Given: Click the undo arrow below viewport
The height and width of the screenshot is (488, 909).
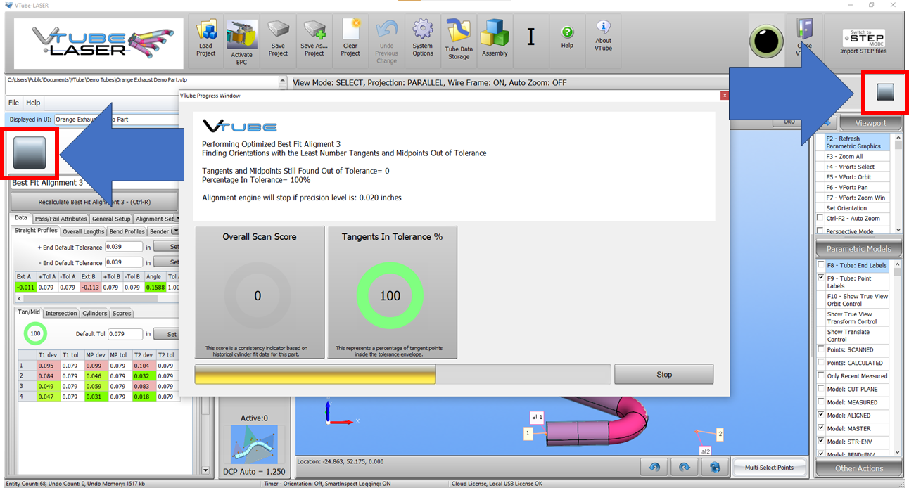Looking at the screenshot, I should (x=654, y=467).
